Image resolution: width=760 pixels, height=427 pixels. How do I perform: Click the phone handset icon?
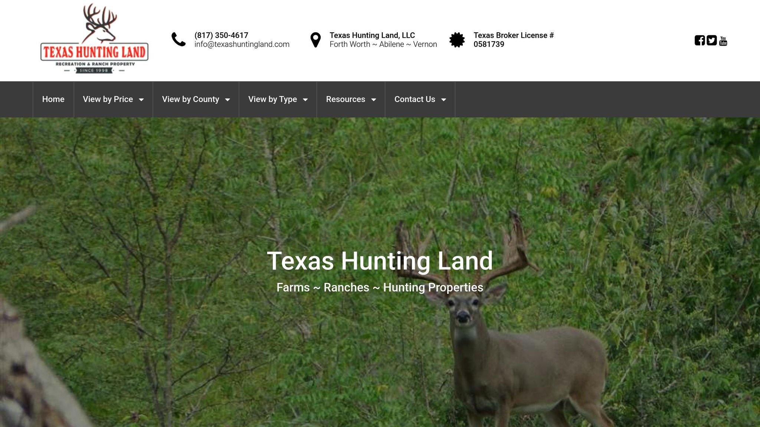tap(178, 39)
